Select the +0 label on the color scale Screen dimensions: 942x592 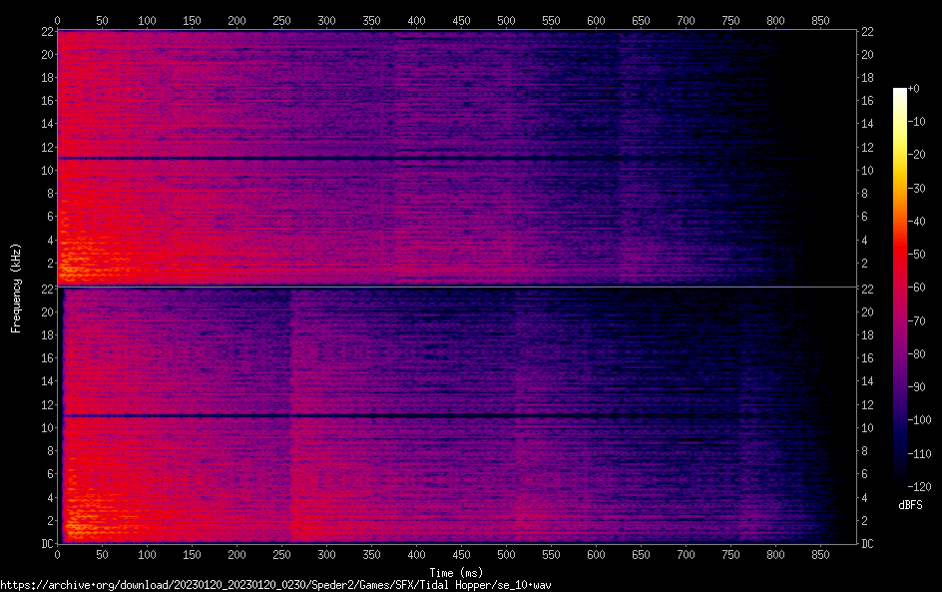915,89
